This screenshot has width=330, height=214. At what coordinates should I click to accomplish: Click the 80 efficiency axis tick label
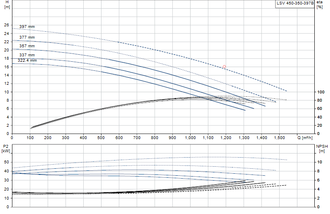point(319,100)
